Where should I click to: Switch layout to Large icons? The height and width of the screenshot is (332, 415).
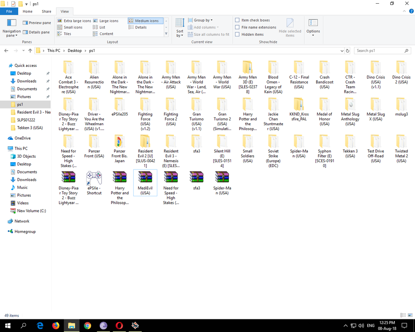point(106,21)
